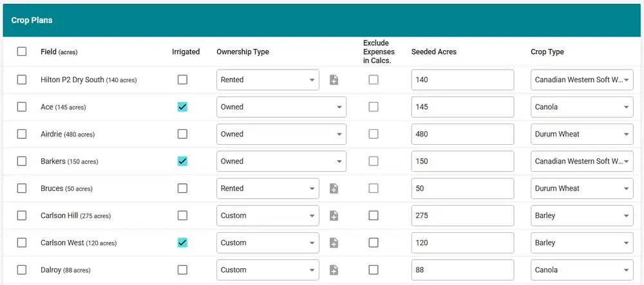Tick the select-all checkbox beside the Field header
644x285 pixels.
tap(22, 51)
